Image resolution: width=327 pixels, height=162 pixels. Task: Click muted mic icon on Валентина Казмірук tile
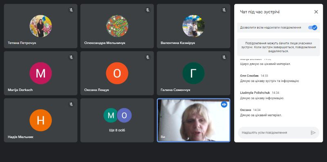[x=224, y=10]
